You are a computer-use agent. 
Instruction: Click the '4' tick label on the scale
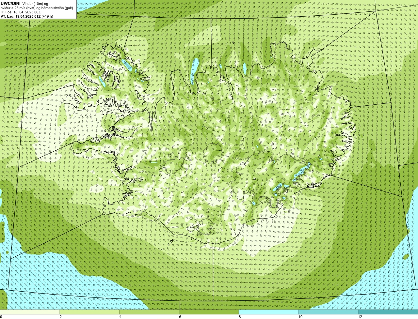pyautogui.click(x=121, y=317)
